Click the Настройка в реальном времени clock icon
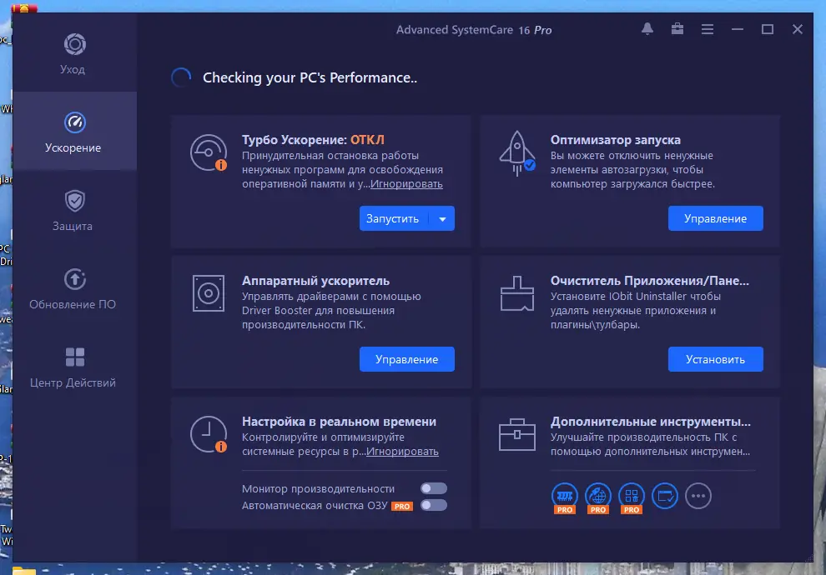Screen dimensions: 826x575 [209, 434]
